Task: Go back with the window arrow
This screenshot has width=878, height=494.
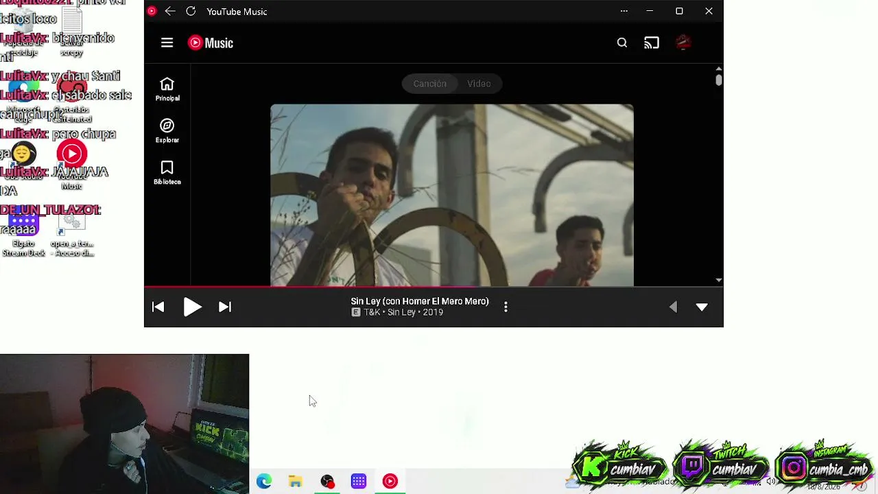Action: (170, 11)
